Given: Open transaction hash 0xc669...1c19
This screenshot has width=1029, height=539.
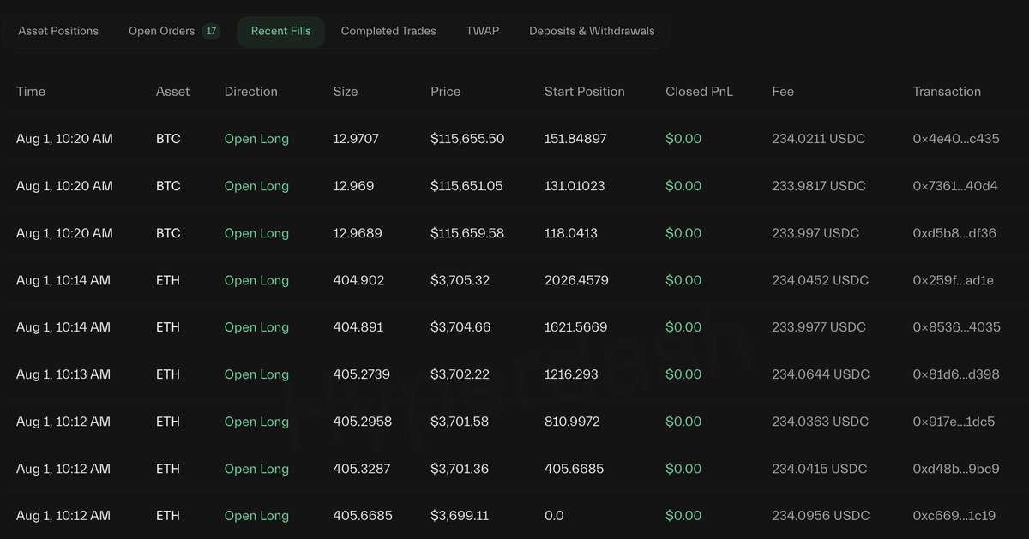Looking at the screenshot, I should click(x=954, y=516).
